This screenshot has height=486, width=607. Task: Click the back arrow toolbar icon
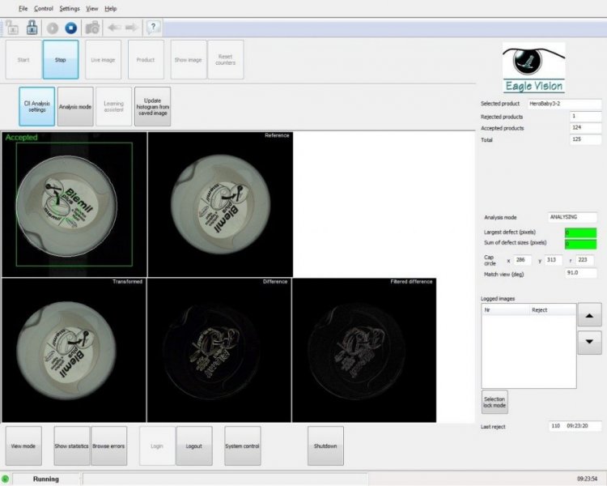(114, 28)
